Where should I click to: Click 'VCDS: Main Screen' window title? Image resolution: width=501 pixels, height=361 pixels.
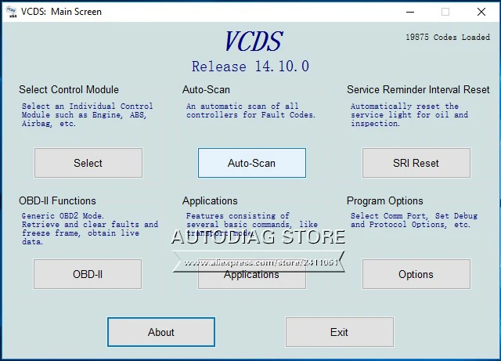[x=61, y=12]
